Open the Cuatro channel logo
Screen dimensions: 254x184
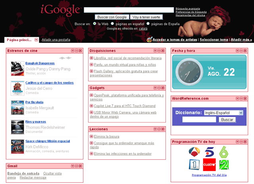[x=209, y=165]
